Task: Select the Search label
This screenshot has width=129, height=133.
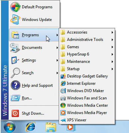Action: point(28,73)
